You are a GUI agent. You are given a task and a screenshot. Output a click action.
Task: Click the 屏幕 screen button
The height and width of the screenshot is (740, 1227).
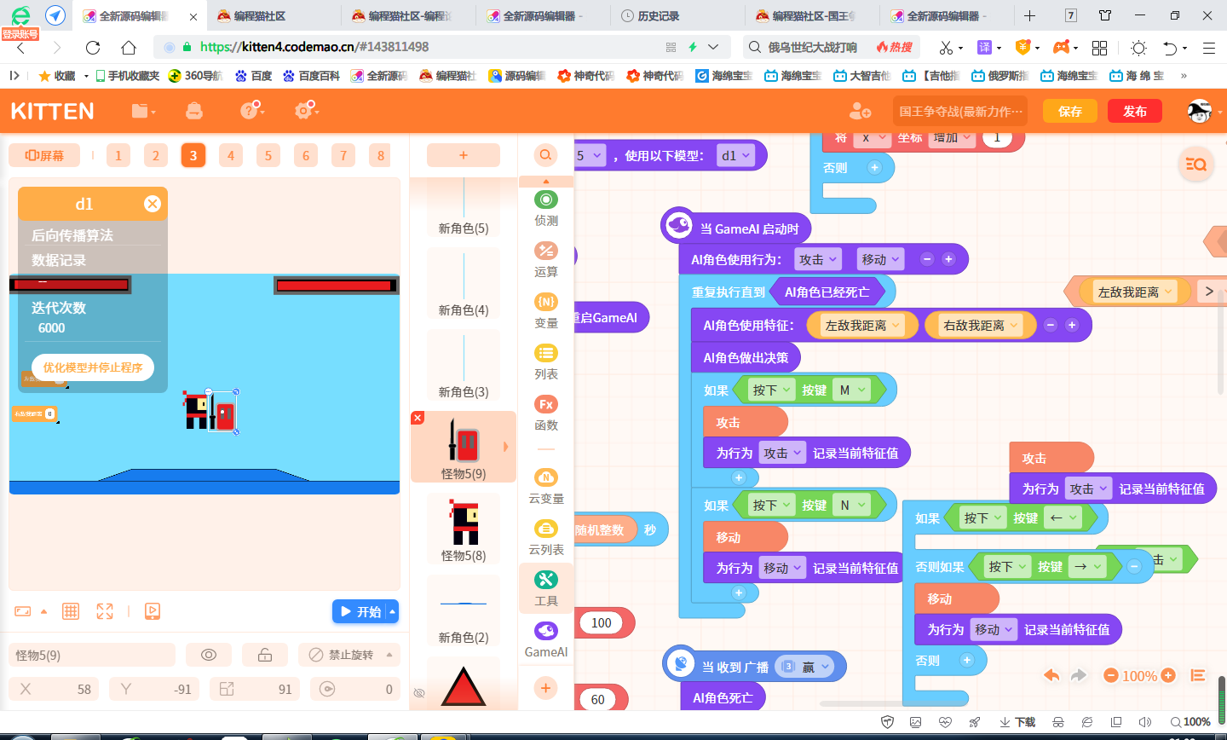pos(44,155)
